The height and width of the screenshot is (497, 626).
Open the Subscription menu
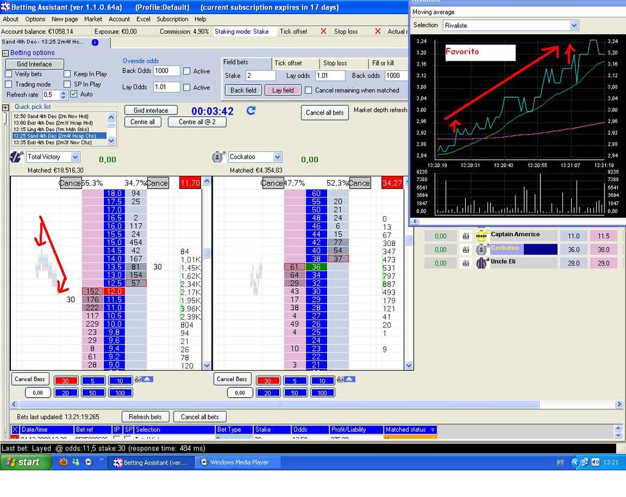click(x=172, y=19)
